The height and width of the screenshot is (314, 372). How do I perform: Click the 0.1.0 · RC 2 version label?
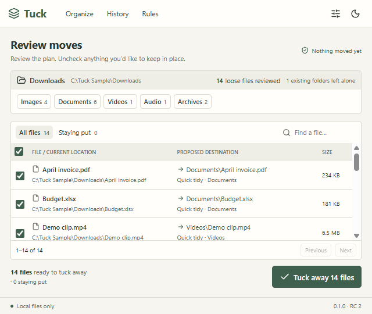(348, 306)
